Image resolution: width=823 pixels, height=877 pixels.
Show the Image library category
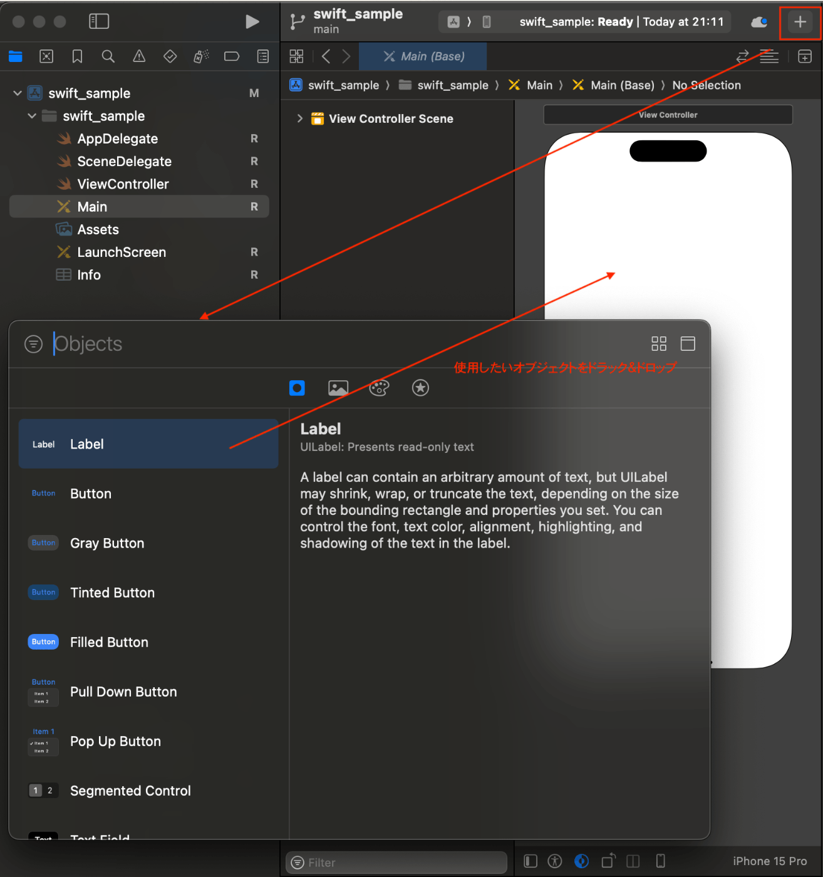click(338, 388)
